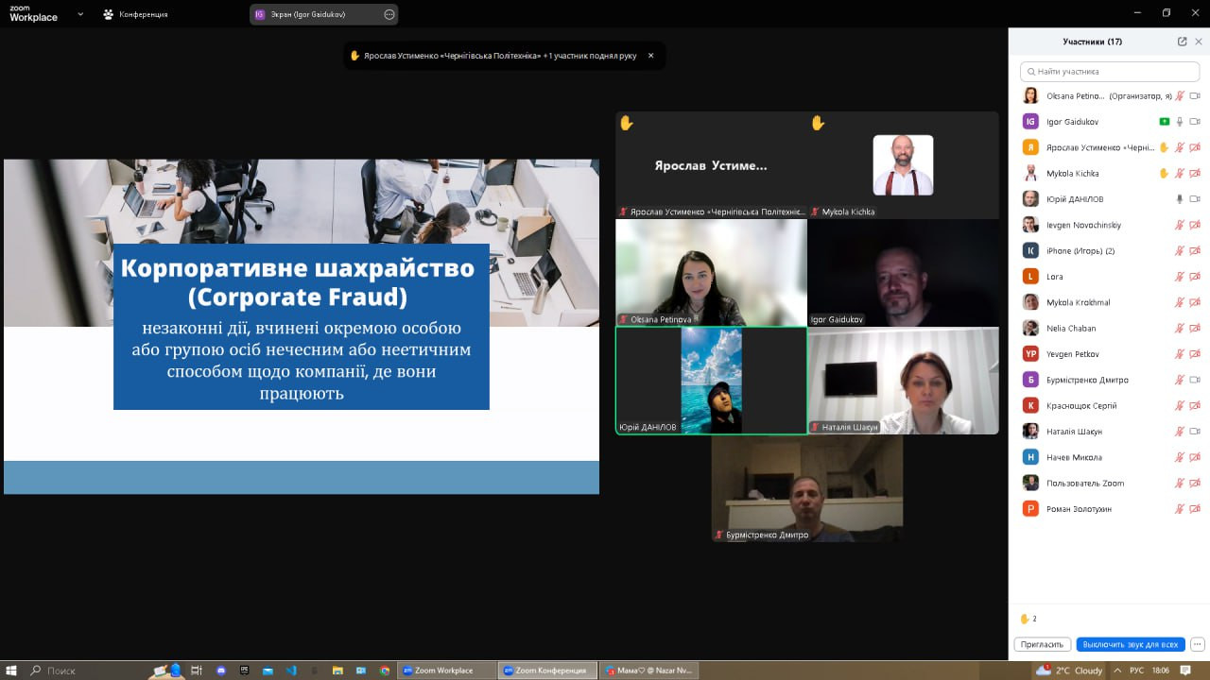Open more options next to mute all button

(x=1197, y=644)
